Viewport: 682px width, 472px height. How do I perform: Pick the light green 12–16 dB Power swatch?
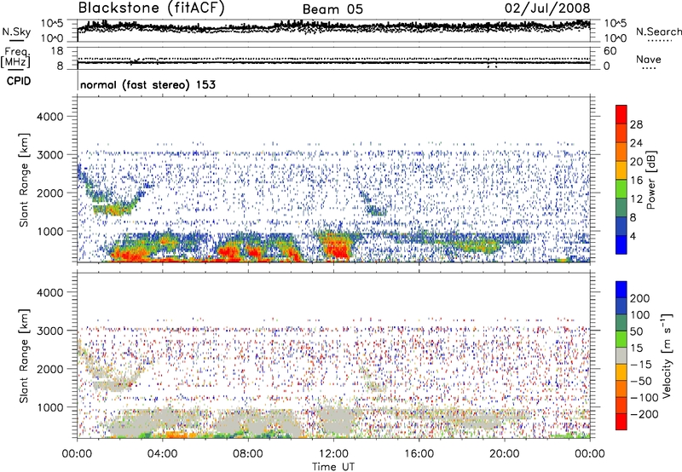click(621, 189)
